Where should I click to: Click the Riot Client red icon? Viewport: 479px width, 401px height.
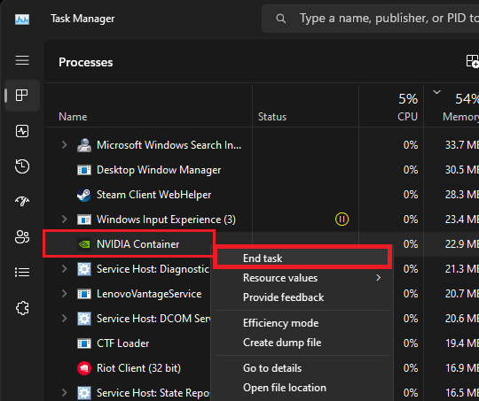(x=84, y=368)
